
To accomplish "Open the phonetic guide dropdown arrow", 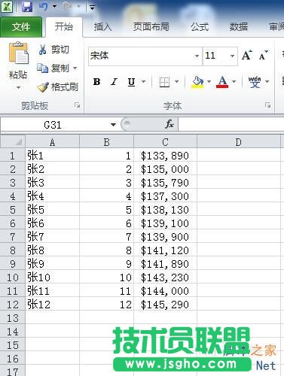I will (x=267, y=82).
